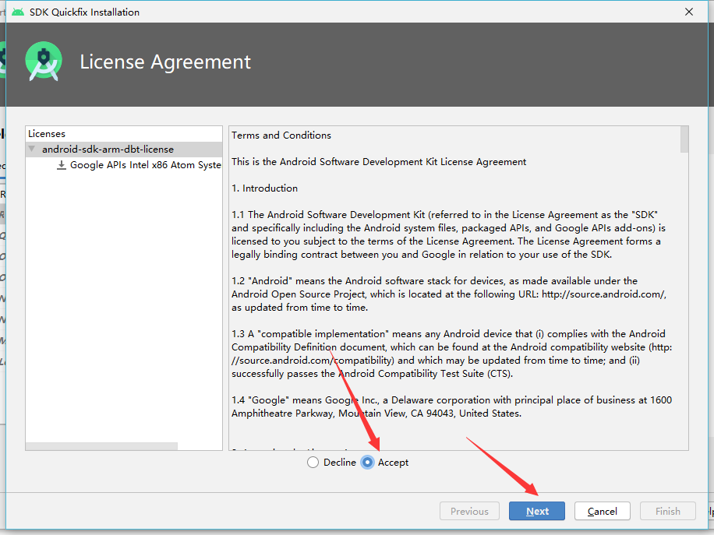Viewport: 714px width, 535px height.
Task: Click the license text vertical scrollbar thumb
Action: pyautogui.click(x=684, y=139)
